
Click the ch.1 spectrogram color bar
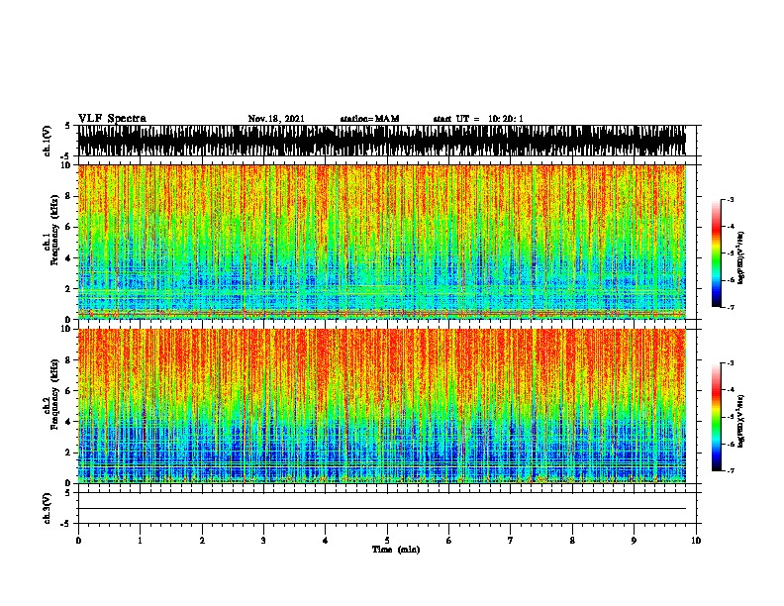tap(717, 253)
